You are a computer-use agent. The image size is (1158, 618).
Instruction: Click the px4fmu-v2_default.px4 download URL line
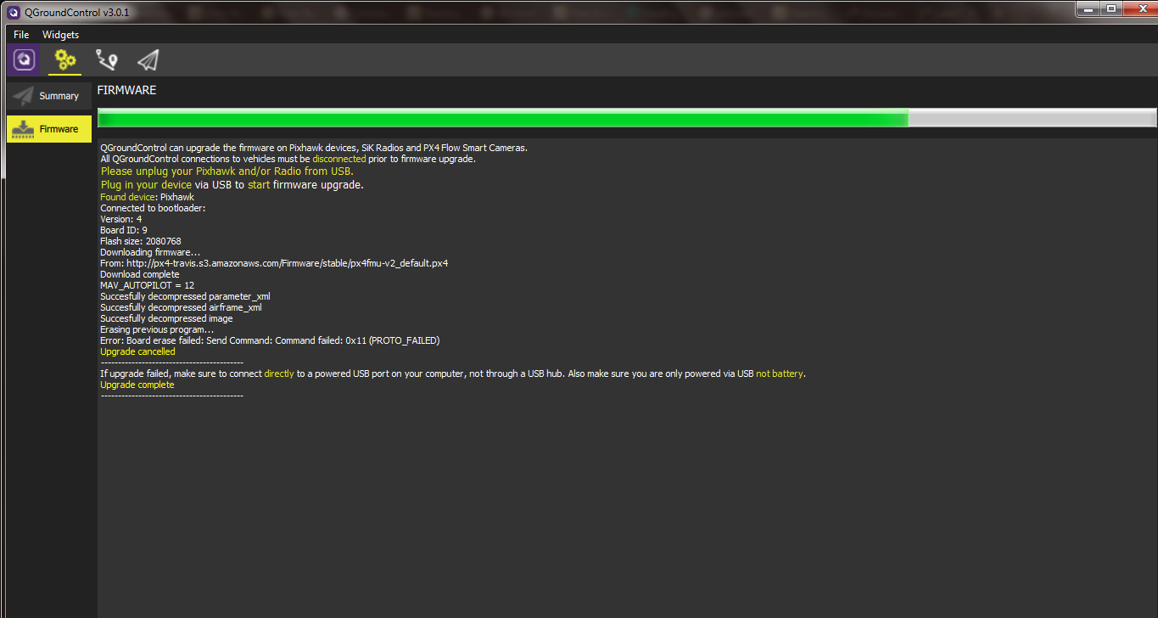pyautogui.click(x=274, y=263)
